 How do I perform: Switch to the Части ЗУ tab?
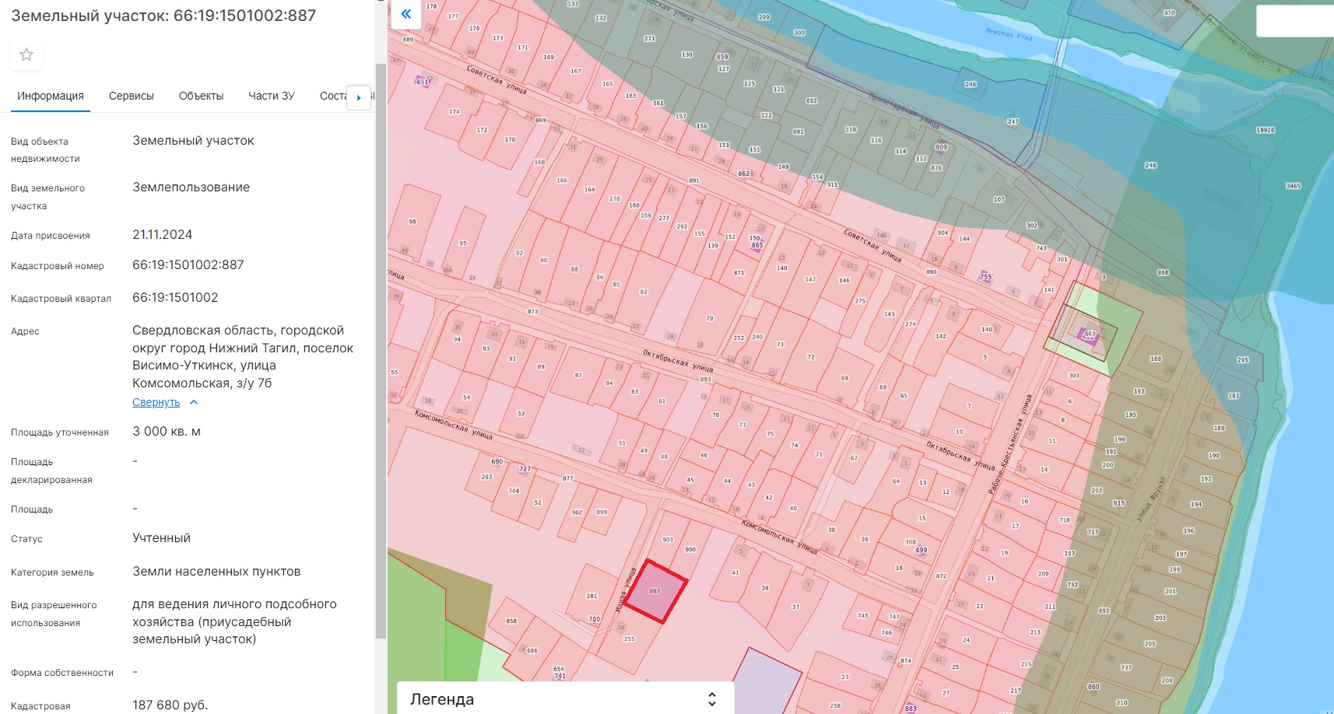(x=271, y=96)
